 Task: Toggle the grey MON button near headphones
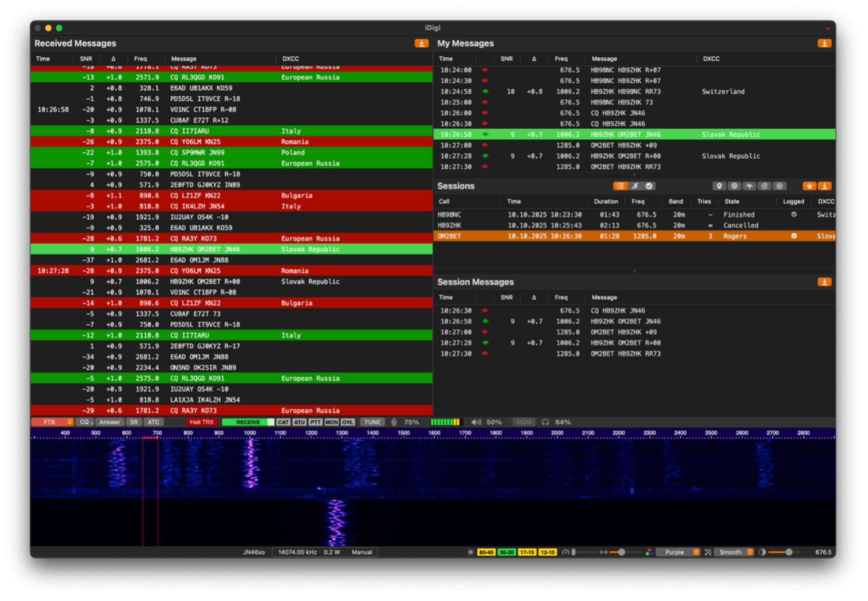[524, 422]
